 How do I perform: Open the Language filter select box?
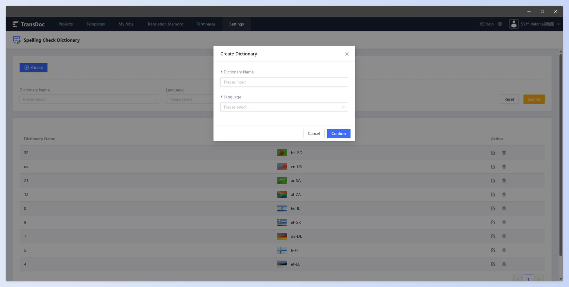pyautogui.click(x=190, y=99)
